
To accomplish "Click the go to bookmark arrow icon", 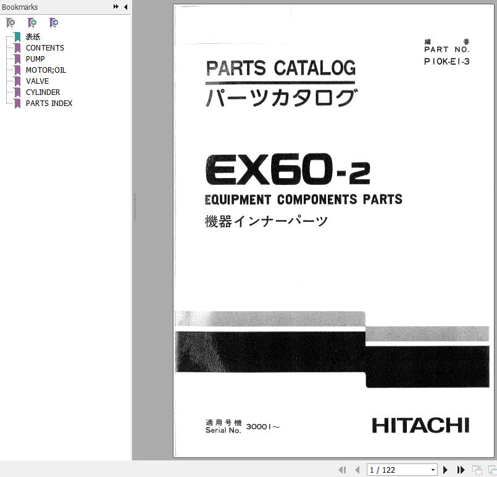I will [54, 23].
